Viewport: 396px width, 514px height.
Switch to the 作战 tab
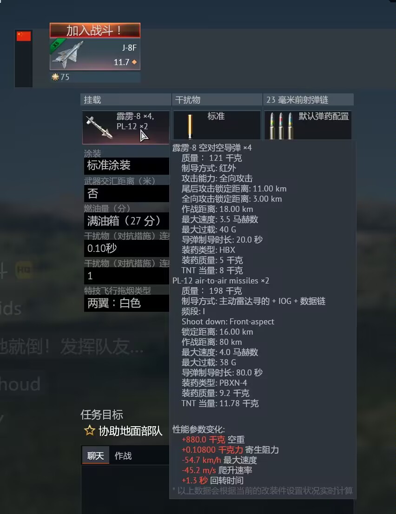coord(123,455)
